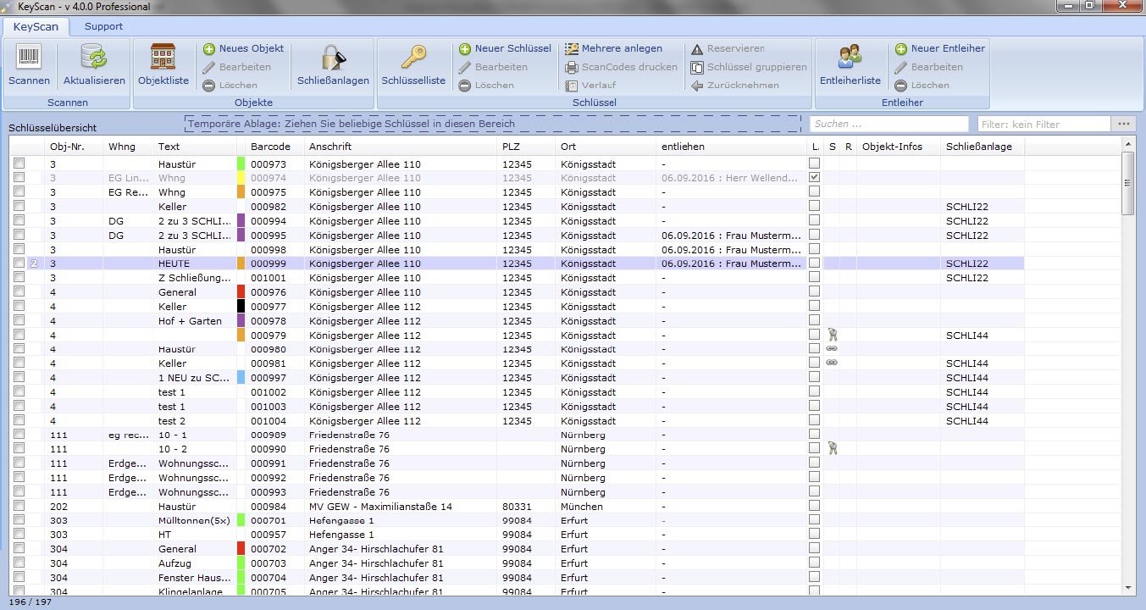Open Schließanlagen padlock icon
Image resolution: width=1146 pixels, height=610 pixels.
click(333, 58)
